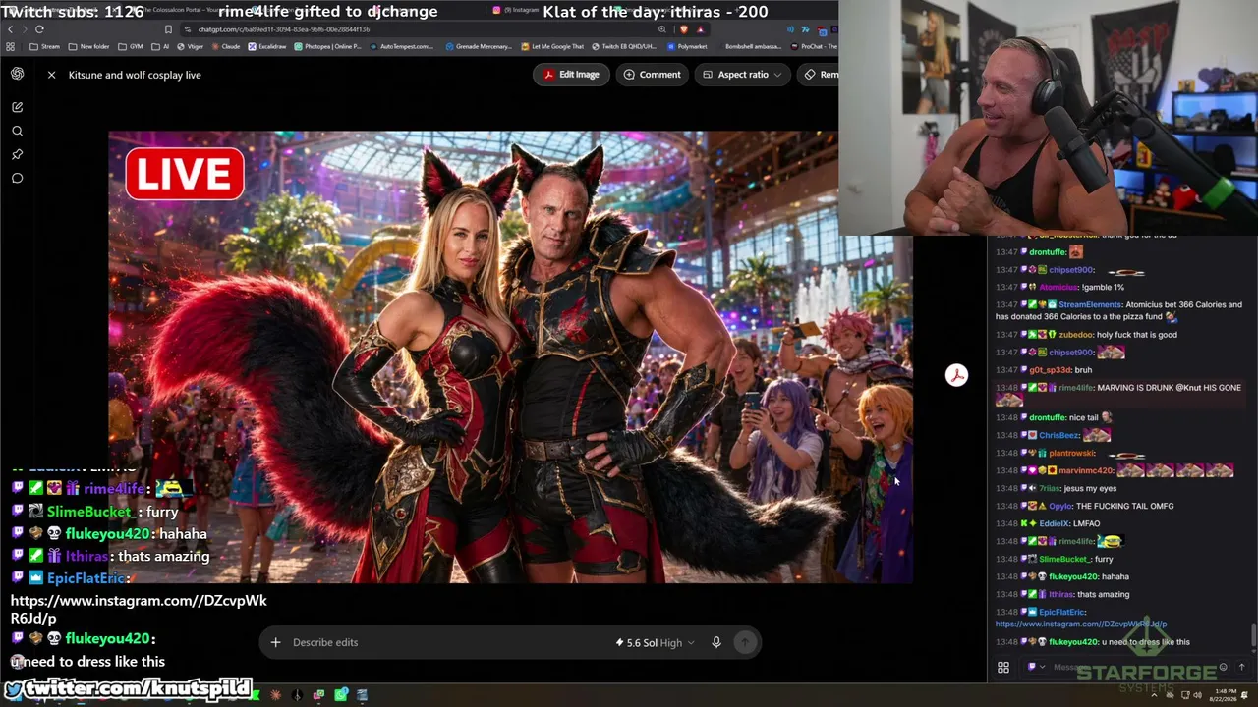The image size is (1258, 707).
Task: Click the Brave shields icon
Action: tap(685, 29)
